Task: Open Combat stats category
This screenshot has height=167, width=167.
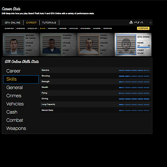Action: coord(15,120)
